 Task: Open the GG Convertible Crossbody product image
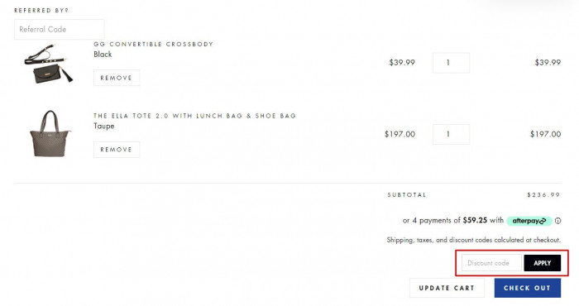click(x=48, y=65)
